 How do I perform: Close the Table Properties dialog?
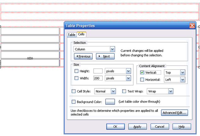pos(191,26)
